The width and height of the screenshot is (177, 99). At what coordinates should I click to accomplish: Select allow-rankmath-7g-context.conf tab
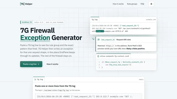[x=113, y=56]
